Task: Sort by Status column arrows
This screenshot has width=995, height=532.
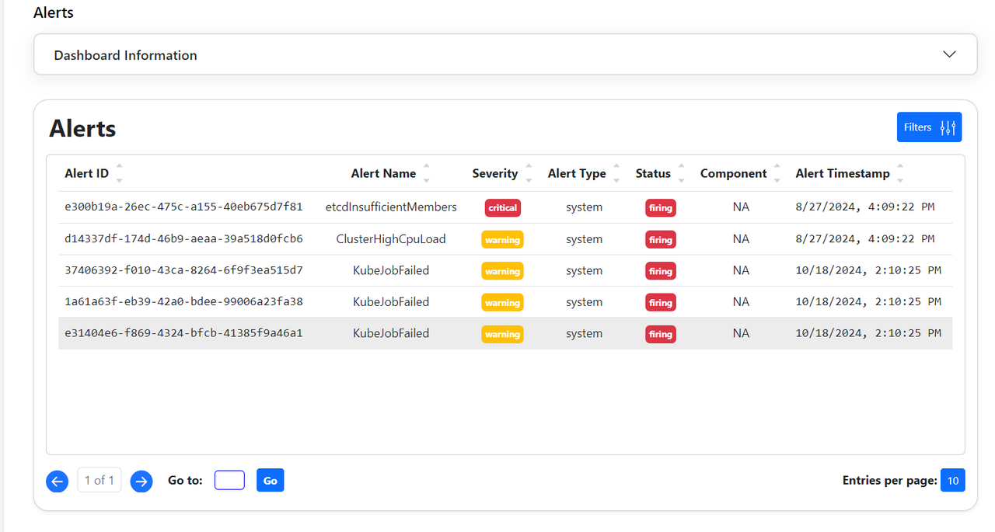Action: [x=681, y=173]
